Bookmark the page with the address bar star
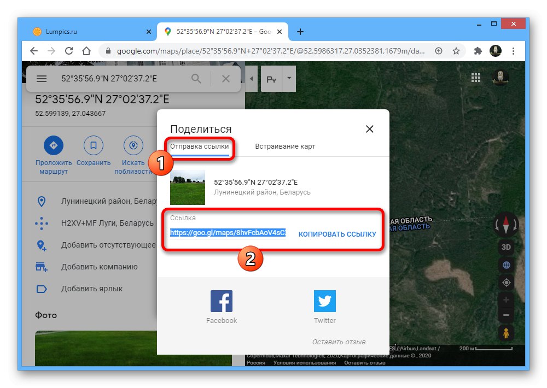 tap(456, 50)
